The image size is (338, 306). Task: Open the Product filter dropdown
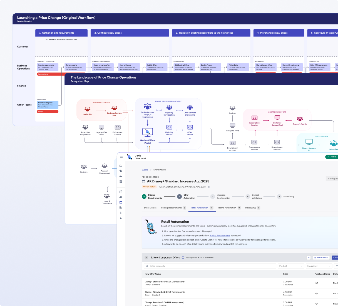pos(291,266)
